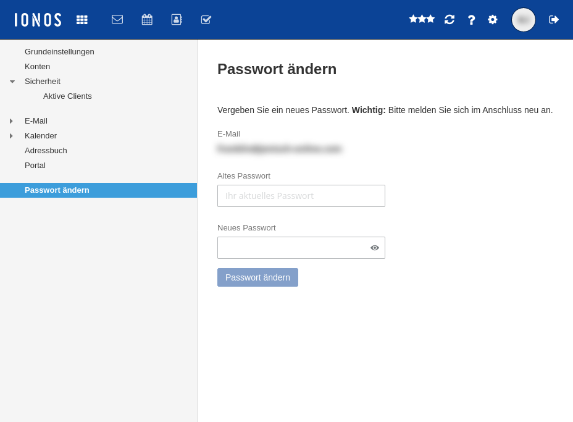This screenshot has height=422, width=573.
Task: Collapse the Sicherheit section
Action: (x=12, y=81)
